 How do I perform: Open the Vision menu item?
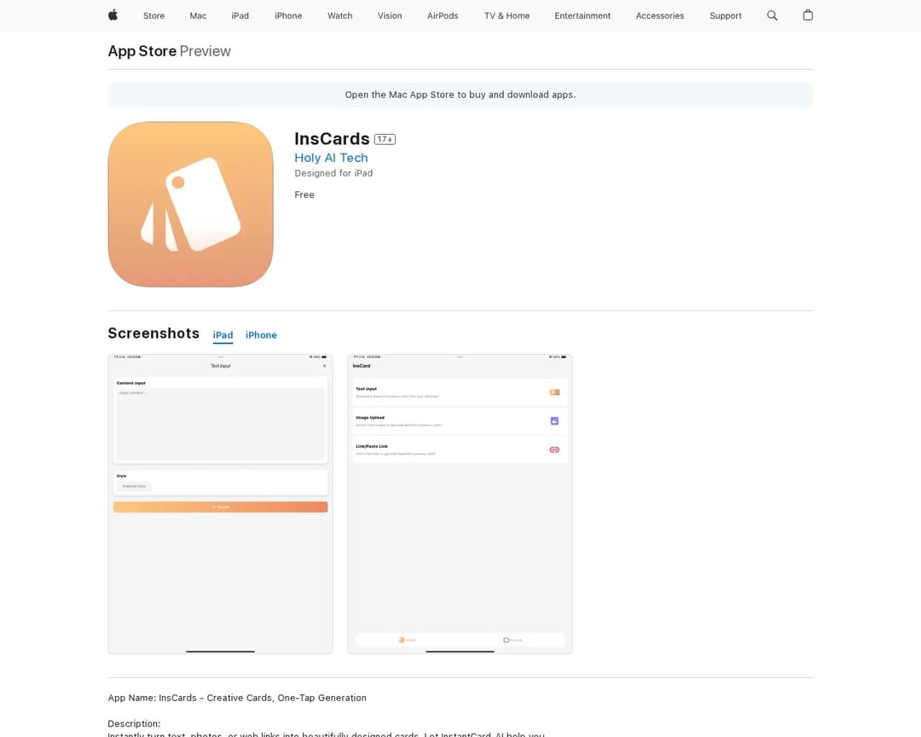390,15
